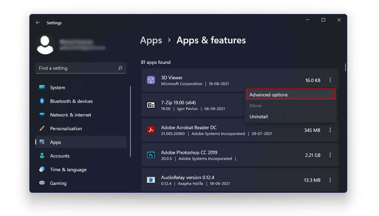Click the 16.0 KB size value
This screenshot has width=379, height=216.
tap(313, 80)
